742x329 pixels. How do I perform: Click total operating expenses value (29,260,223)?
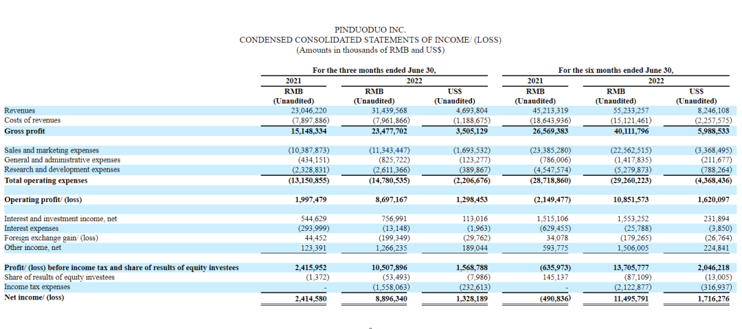tap(629, 180)
